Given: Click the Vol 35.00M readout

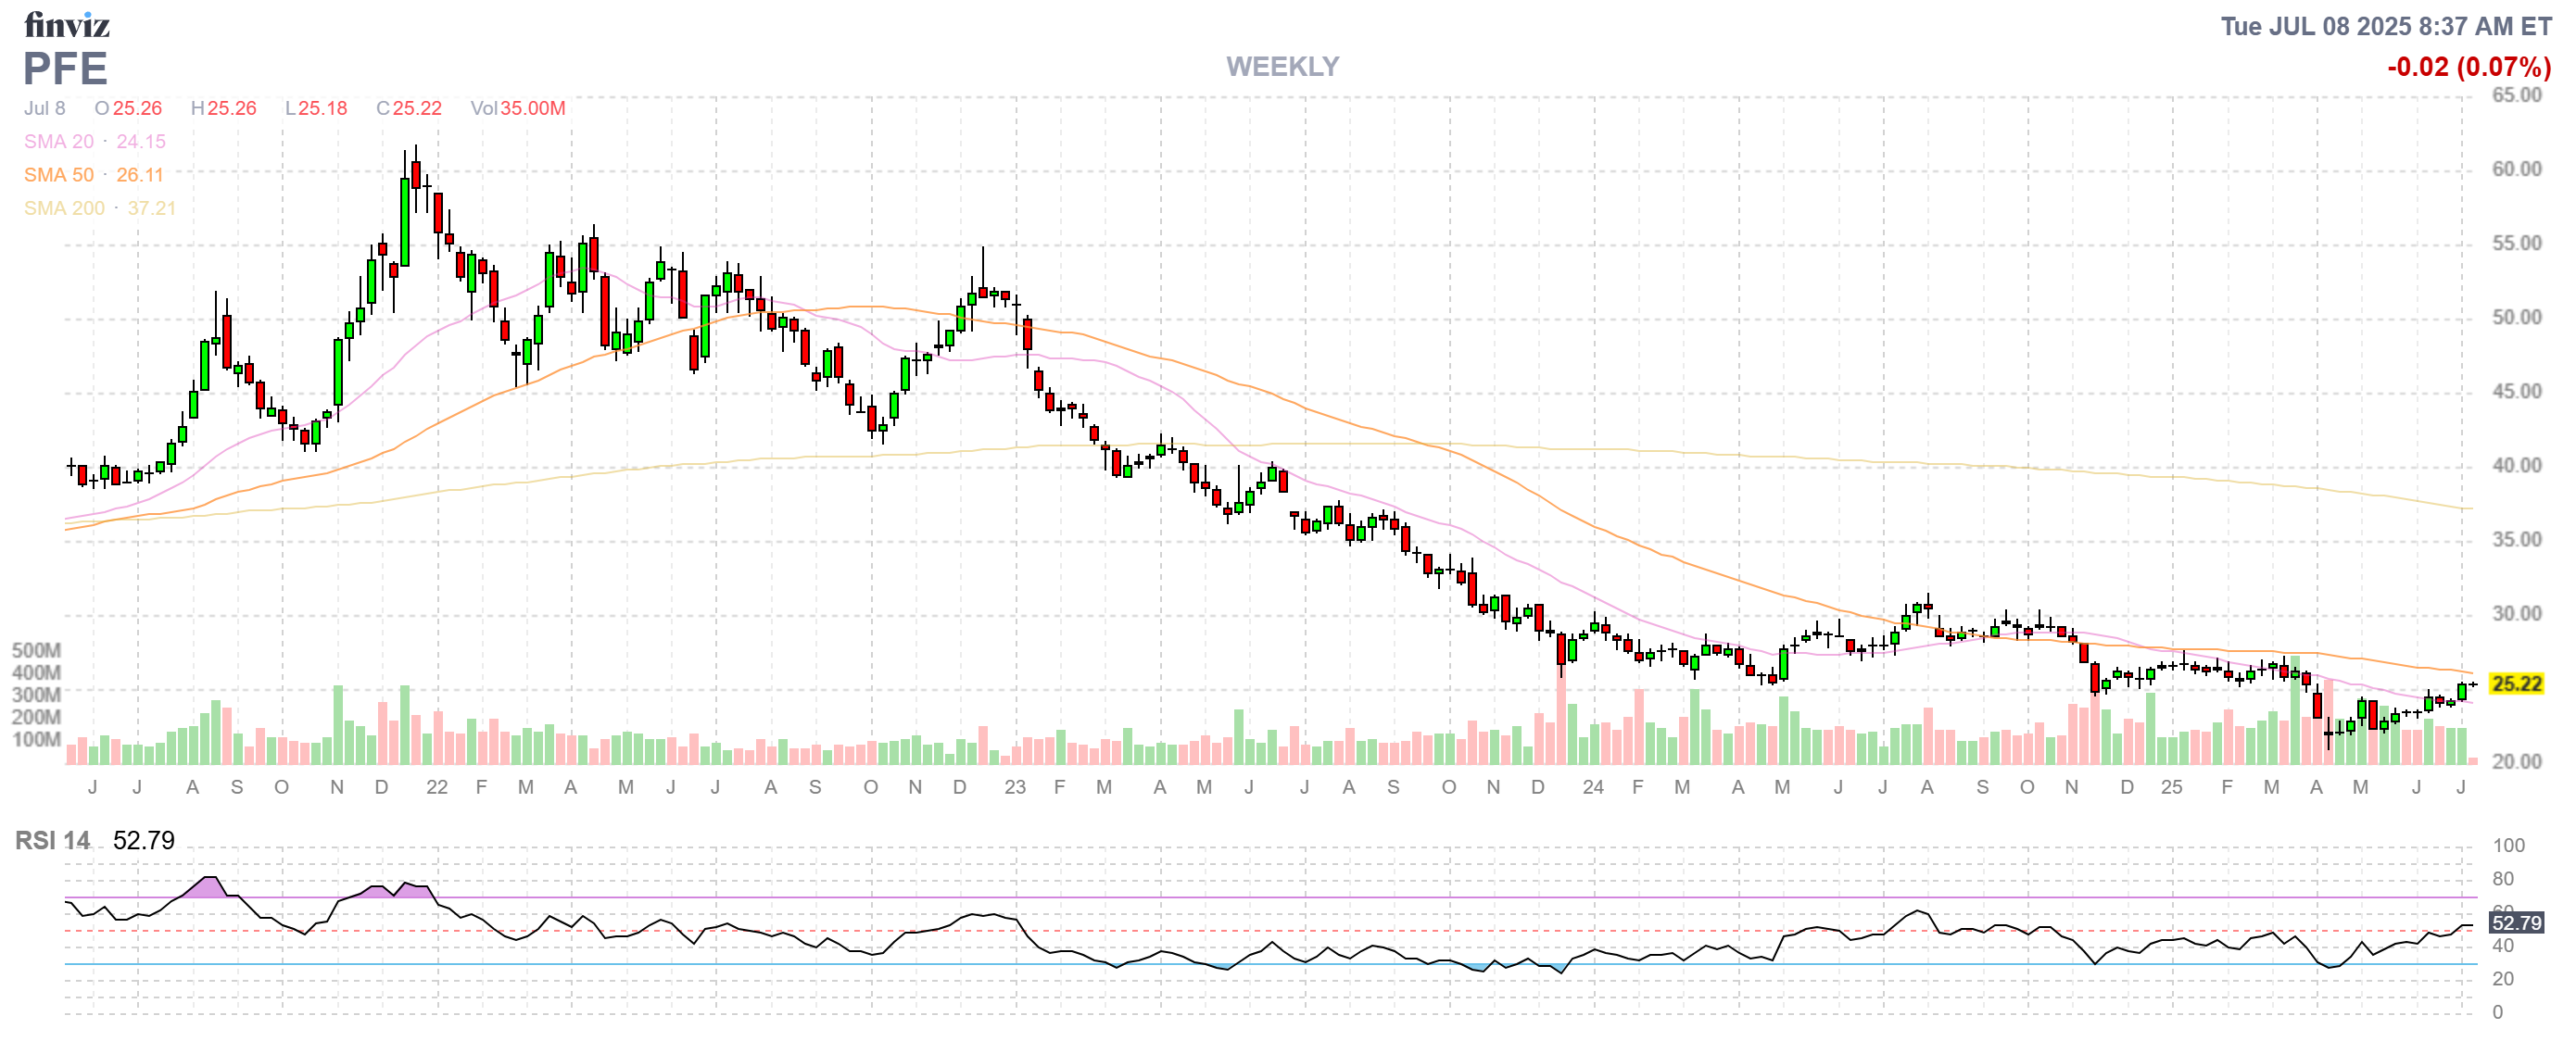Looking at the screenshot, I should [x=518, y=107].
